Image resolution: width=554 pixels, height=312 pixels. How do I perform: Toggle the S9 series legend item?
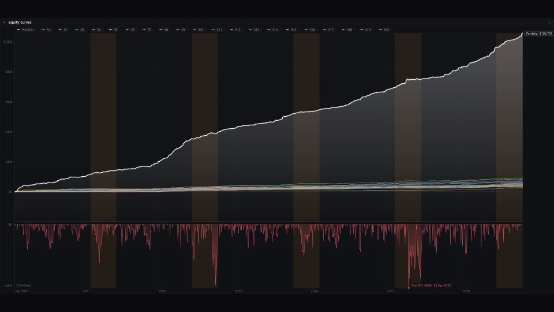[181, 29]
